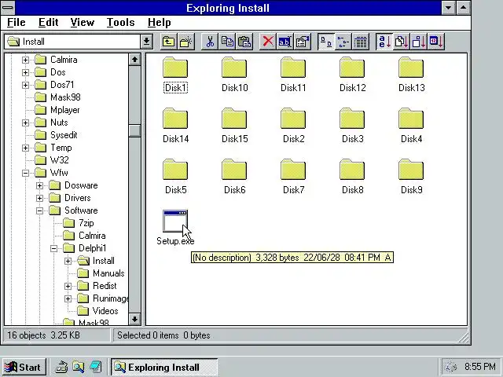The height and width of the screenshot is (377, 503).
Task: Copy selection using toolbar icon
Action: (x=227, y=42)
